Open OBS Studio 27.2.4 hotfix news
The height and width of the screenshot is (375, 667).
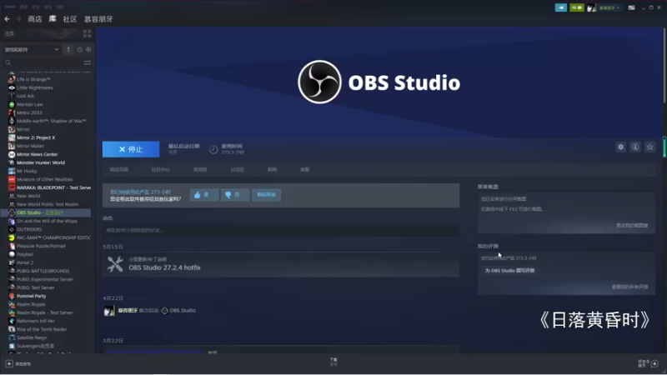point(164,267)
